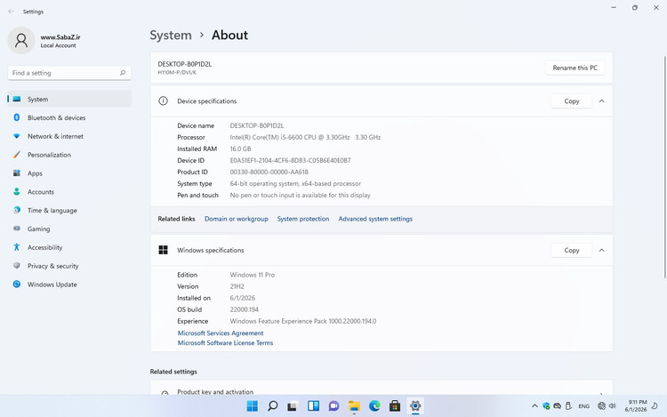Open Microsoft Store from taskbar
This screenshot has width=667, height=417.
point(395,406)
